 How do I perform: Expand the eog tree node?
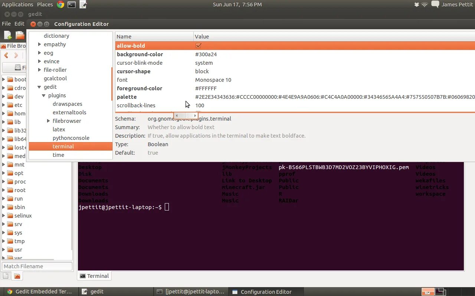click(40, 53)
